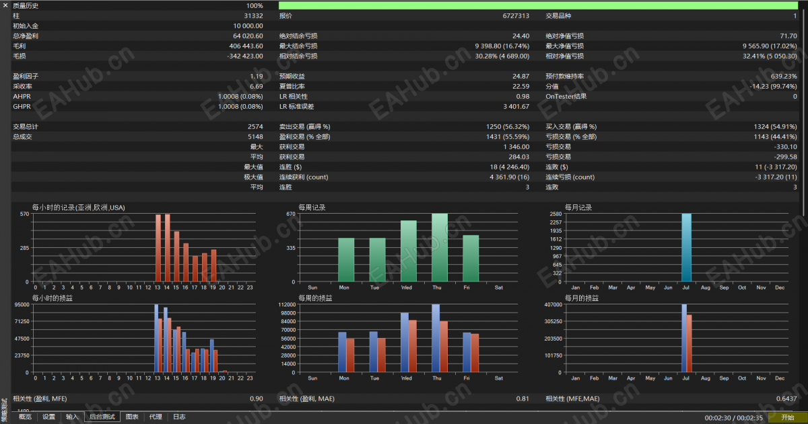This screenshot has width=808, height=424.
Task: Click the 每周的损益 chart title
Action: [x=314, y=298]
